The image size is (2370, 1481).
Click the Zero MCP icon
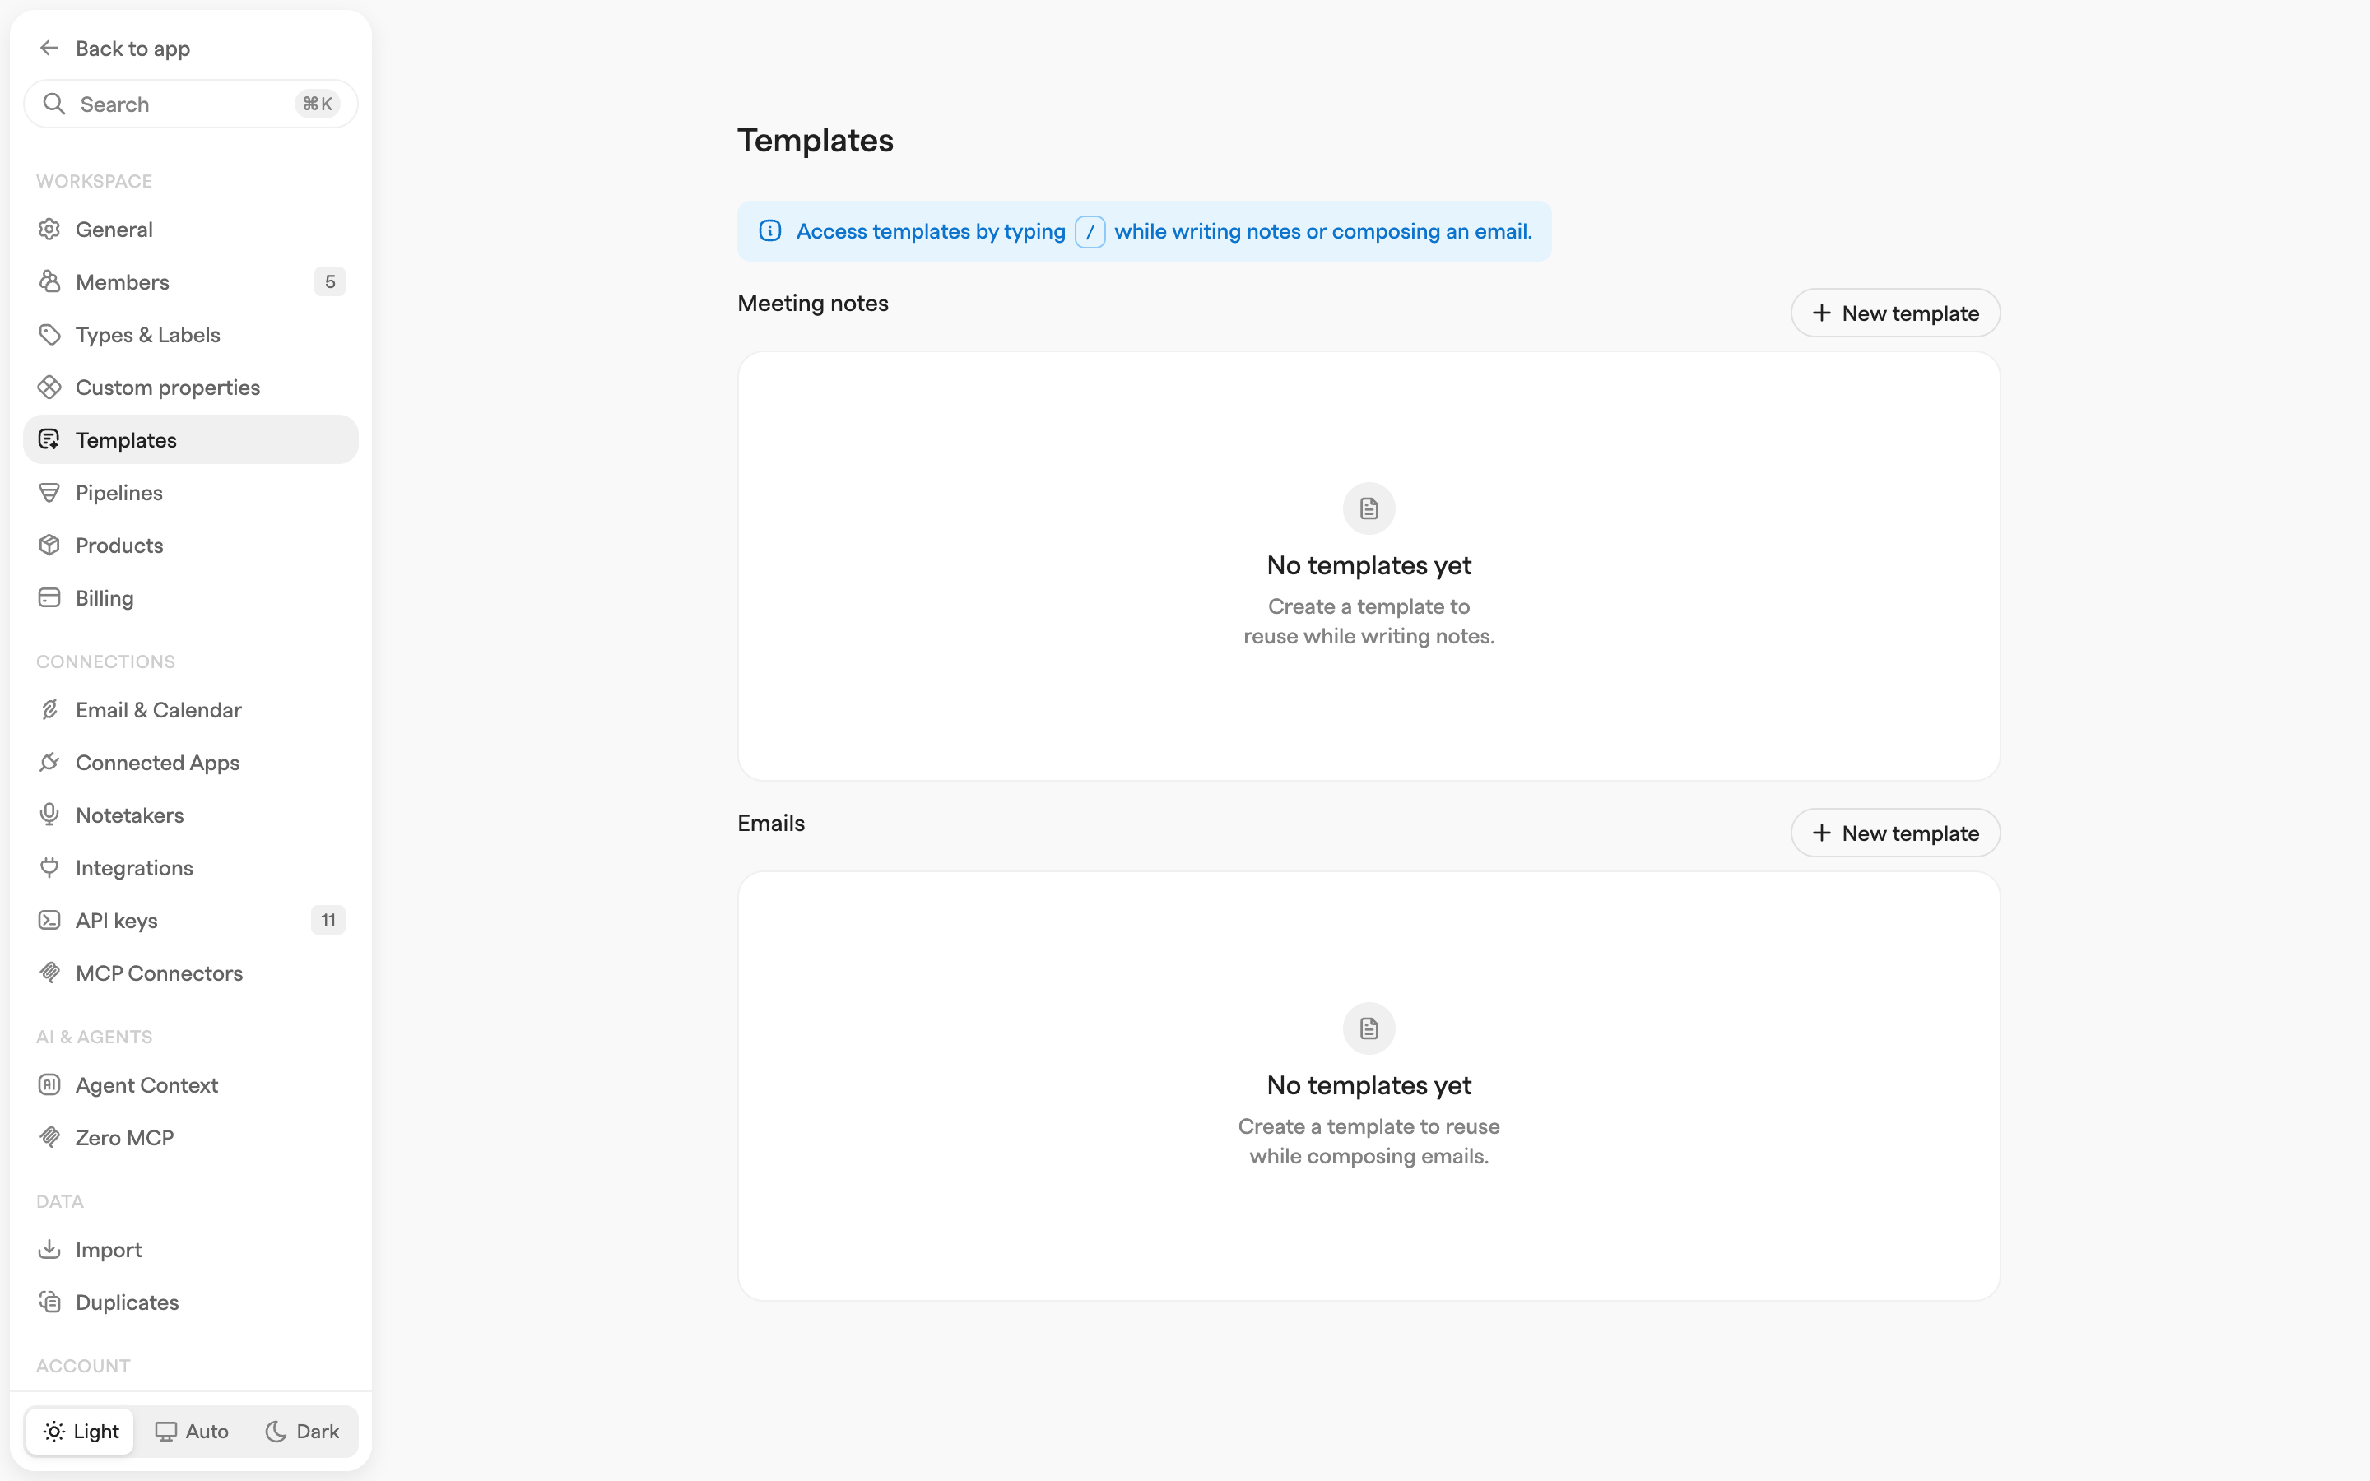click(49, 1137)
